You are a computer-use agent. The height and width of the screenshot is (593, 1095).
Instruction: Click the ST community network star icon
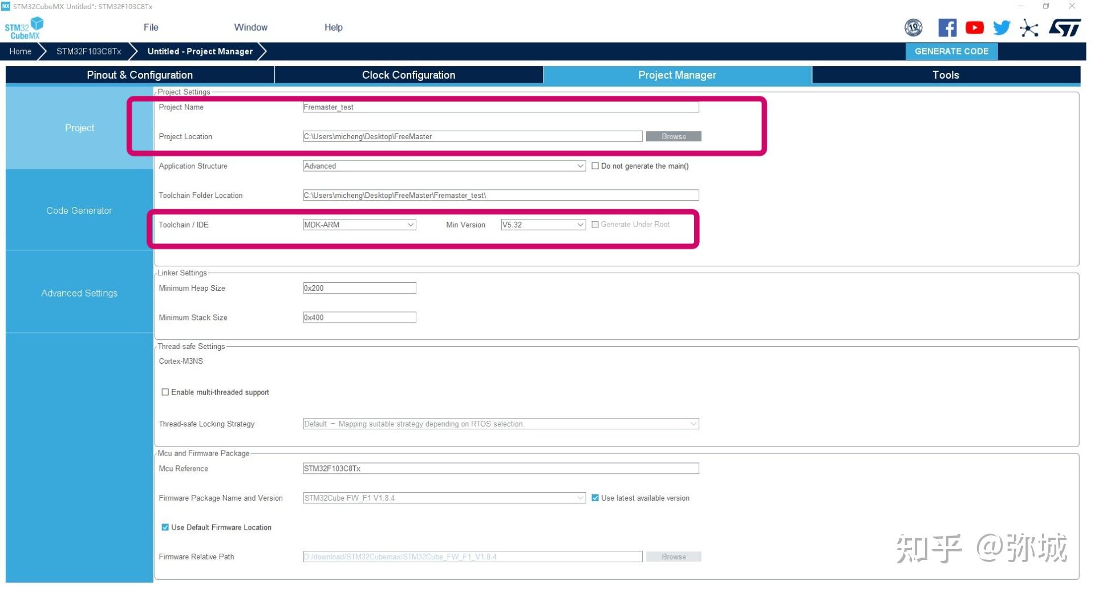tap(1029, 28)
